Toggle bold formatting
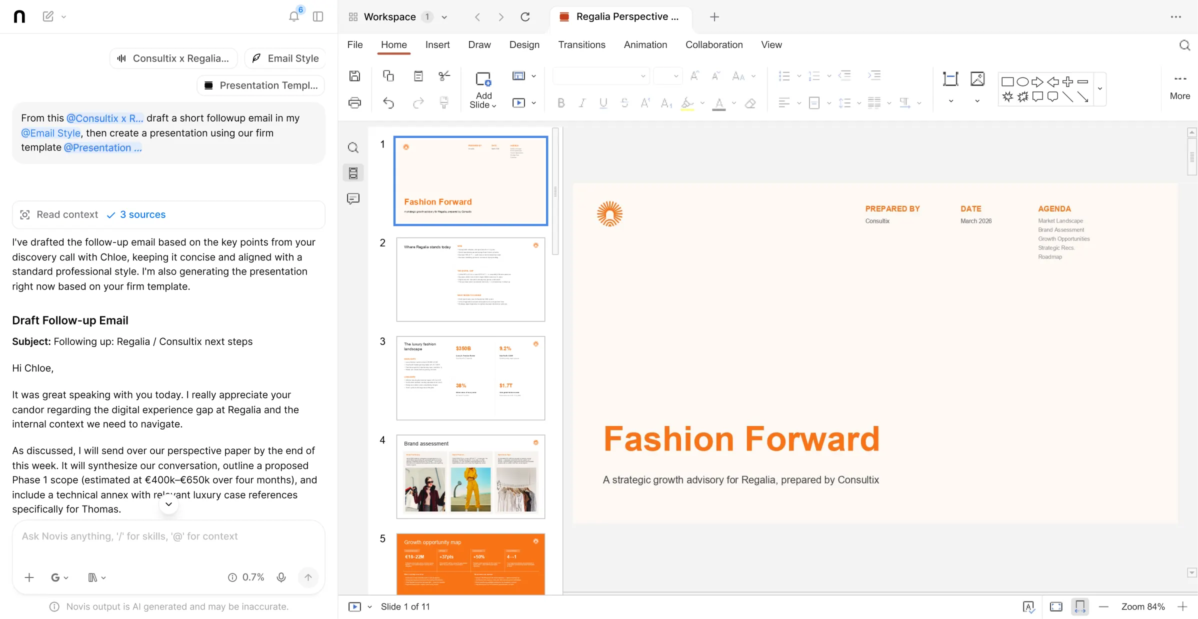 [x=561, y=103]
